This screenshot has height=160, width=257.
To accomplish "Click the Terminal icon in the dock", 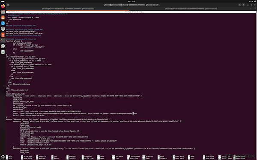I will [x=3, y=41].
